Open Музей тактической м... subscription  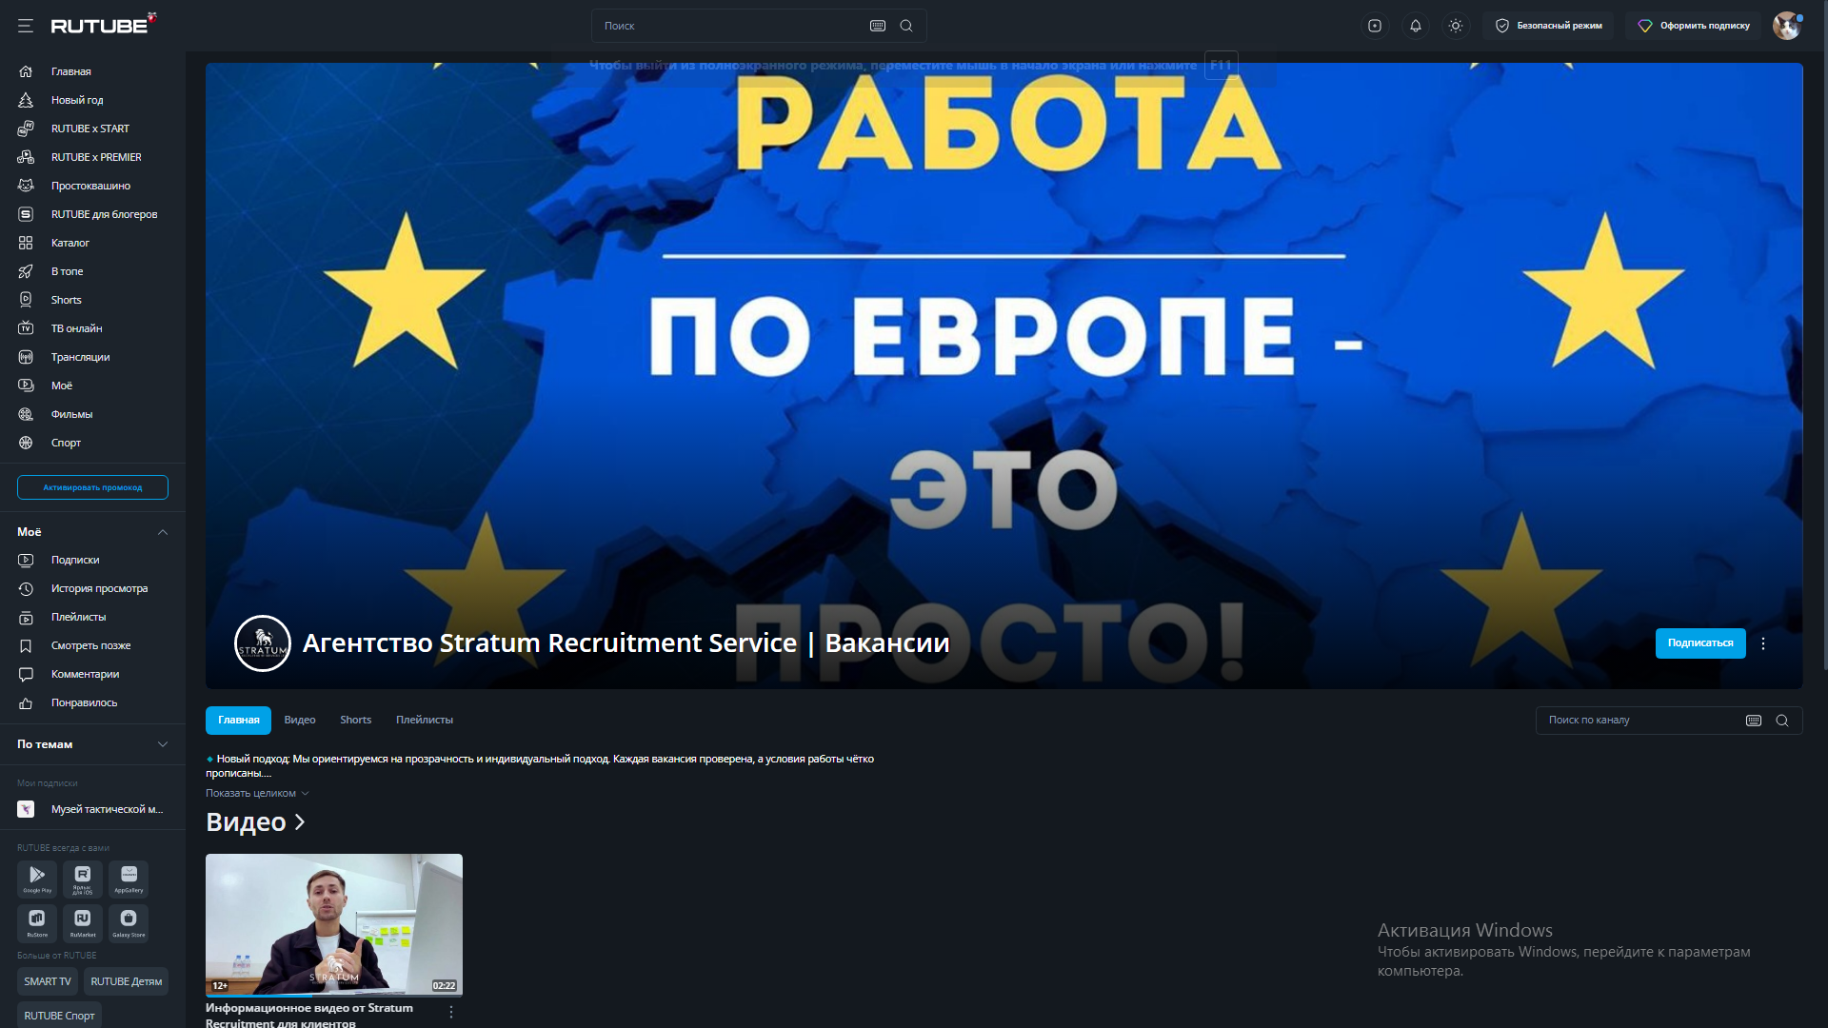pyautogui.click(x=92, y=809)
